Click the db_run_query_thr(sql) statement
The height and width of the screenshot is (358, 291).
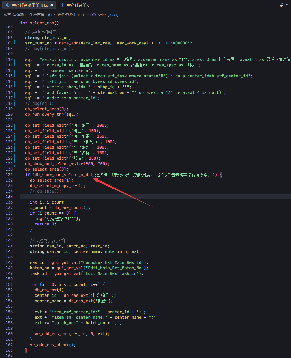pos(51,114)
